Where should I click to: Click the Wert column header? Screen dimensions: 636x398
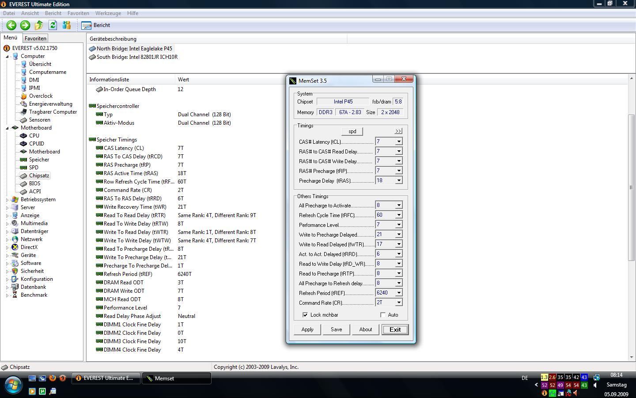coord(183,80)
